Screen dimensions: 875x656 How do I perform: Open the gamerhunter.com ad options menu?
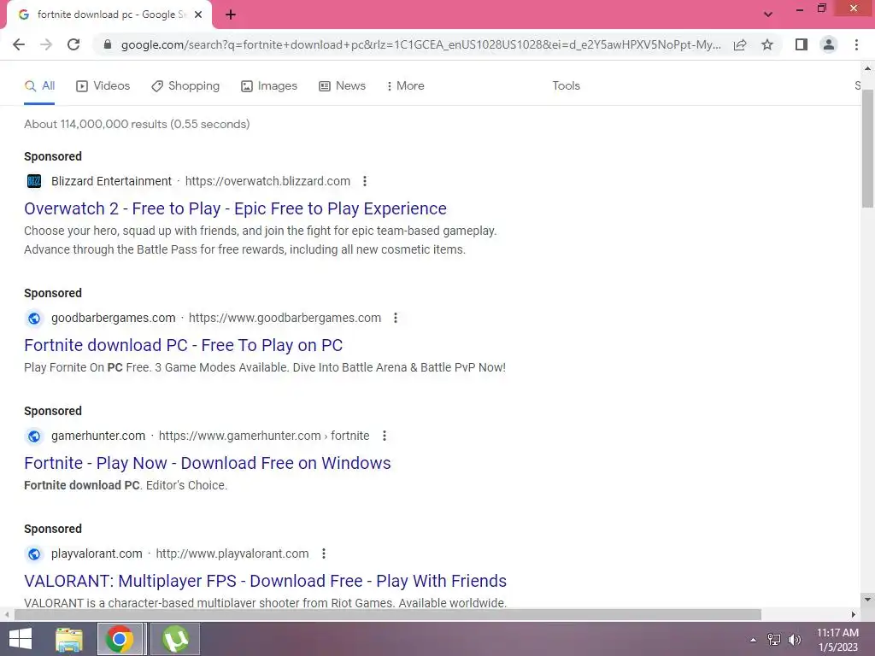point(384,436)
